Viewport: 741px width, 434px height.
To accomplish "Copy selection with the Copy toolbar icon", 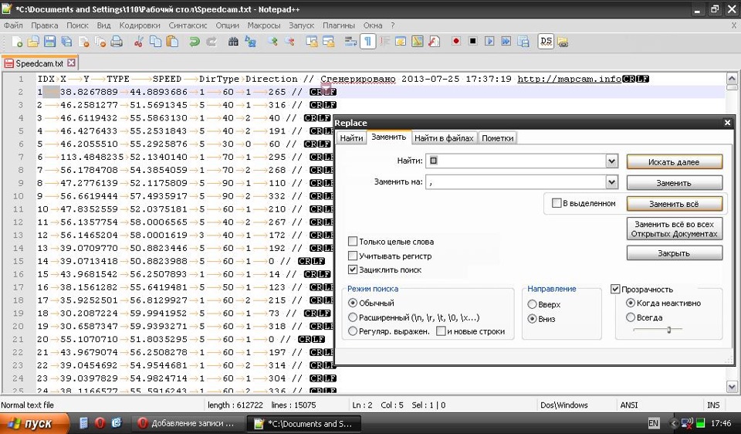I will [155, 42].
